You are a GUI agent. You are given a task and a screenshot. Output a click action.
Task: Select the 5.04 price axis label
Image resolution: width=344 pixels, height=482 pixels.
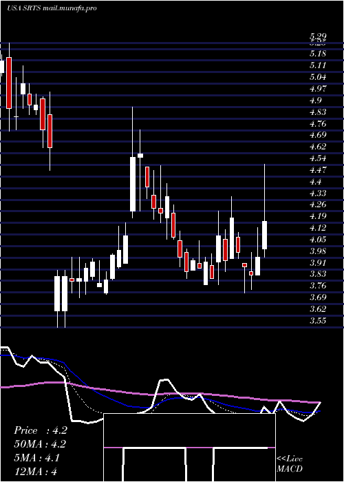click(x=318, y=77)
